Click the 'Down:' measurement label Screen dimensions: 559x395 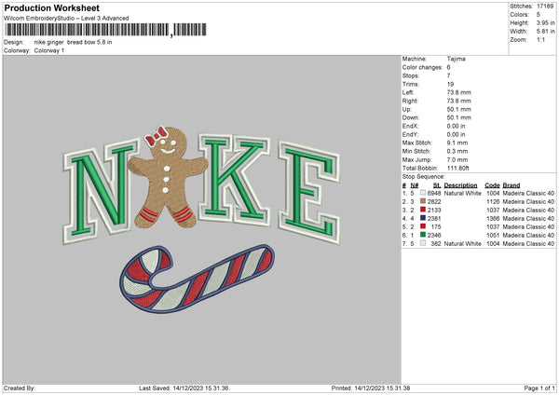coord(411,117)
